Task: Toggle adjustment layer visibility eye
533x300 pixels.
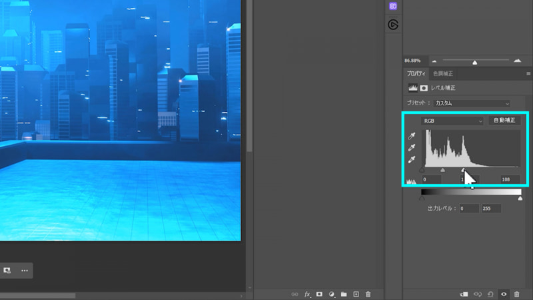Action: click(x=504, y=294)
